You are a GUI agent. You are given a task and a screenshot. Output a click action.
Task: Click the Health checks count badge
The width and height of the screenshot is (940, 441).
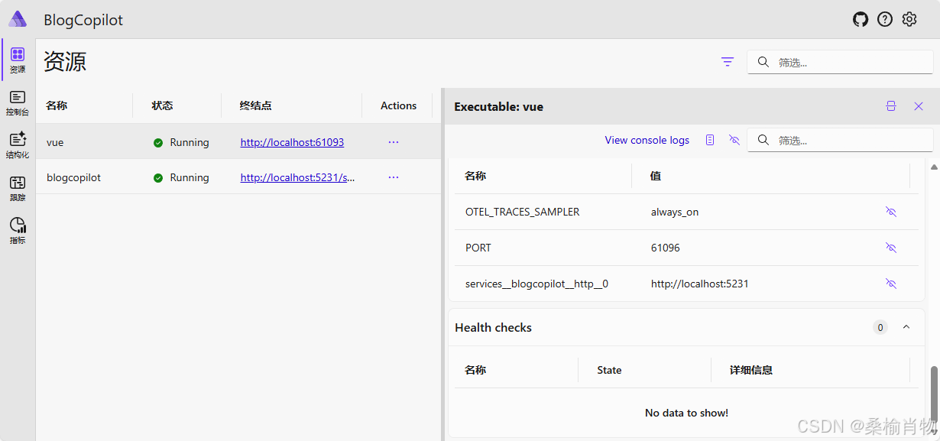880,327
